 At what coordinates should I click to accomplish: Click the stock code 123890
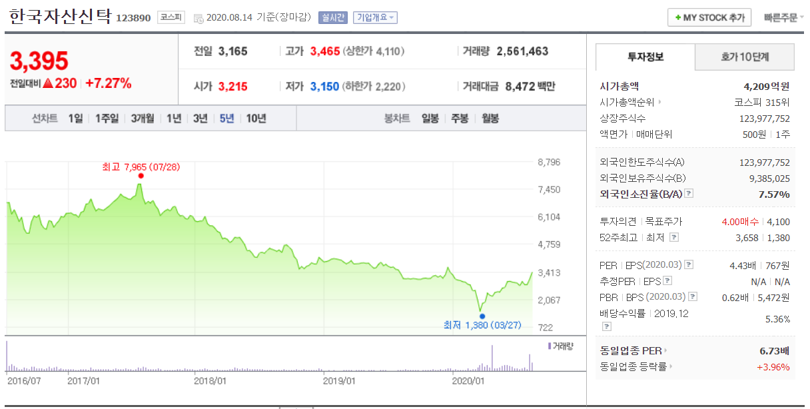(x=133, y=18)
